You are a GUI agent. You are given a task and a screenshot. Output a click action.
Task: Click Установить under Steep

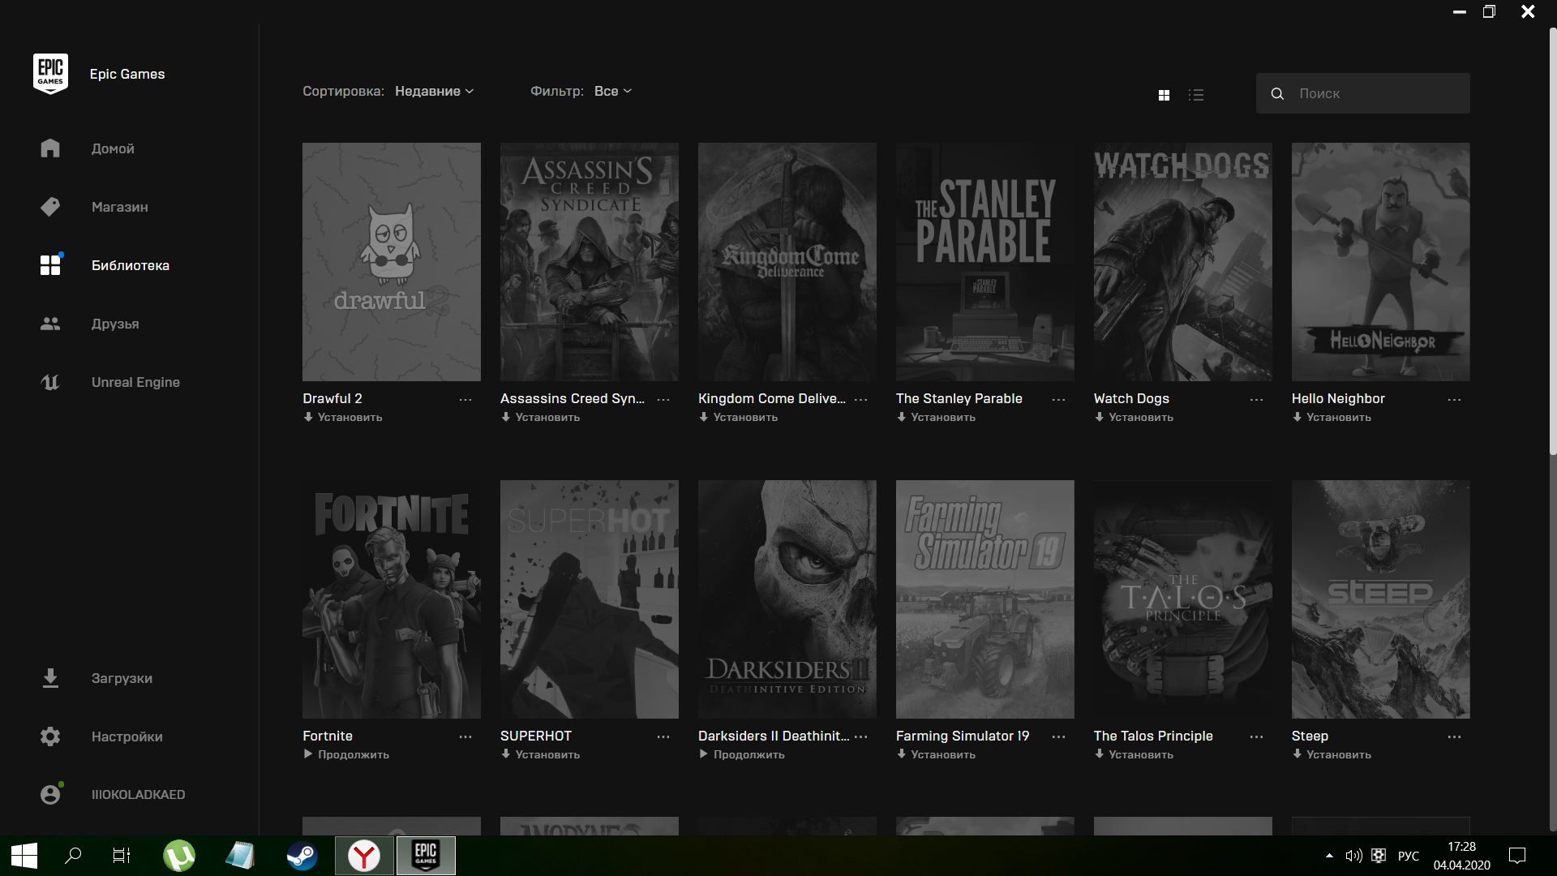click(x=1332, y=754)
